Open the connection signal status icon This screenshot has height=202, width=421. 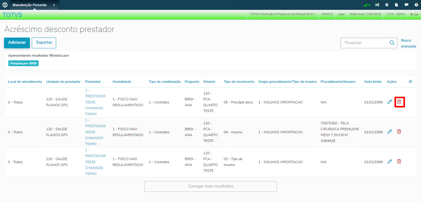click(367, 5)
